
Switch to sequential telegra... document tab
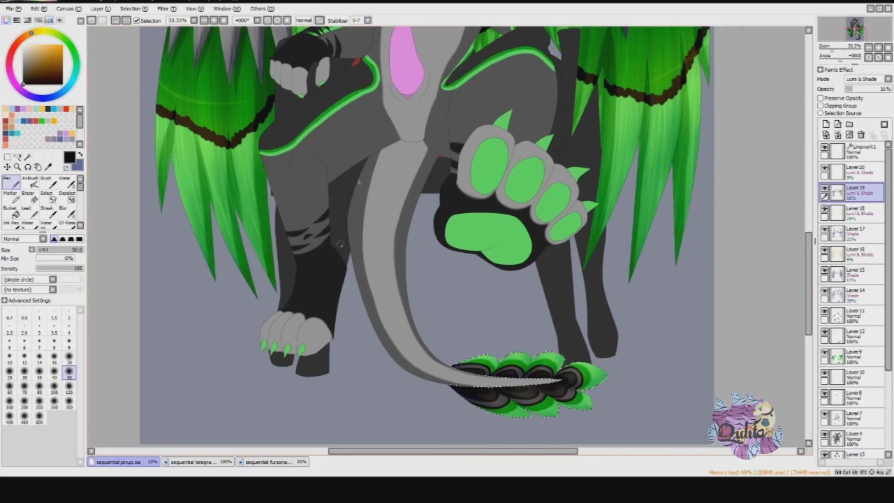pyautogui.click(x=198, y=462)
